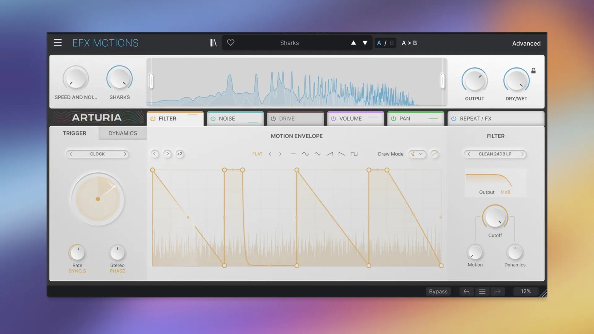The image size is (594, 334).
Task: Switch to the TRIGGER tab
Action: point(75,133)
